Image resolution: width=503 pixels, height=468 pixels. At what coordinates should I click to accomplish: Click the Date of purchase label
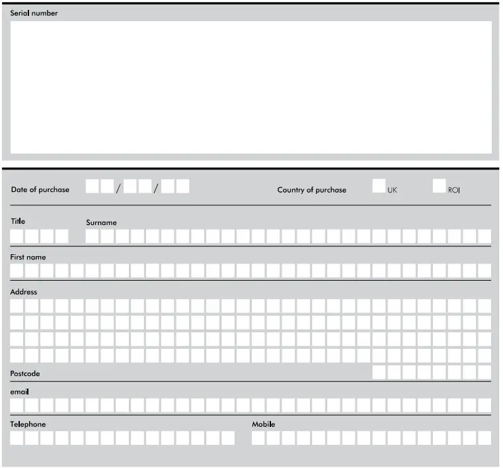[40, 189]
